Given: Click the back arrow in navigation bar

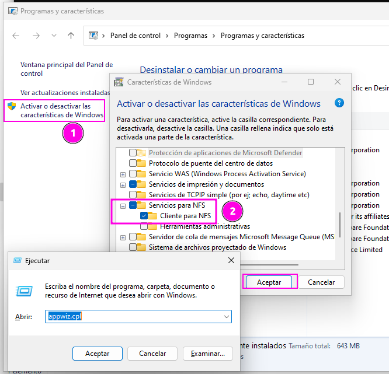Looking at the screenshot, I should click(16, 36).
